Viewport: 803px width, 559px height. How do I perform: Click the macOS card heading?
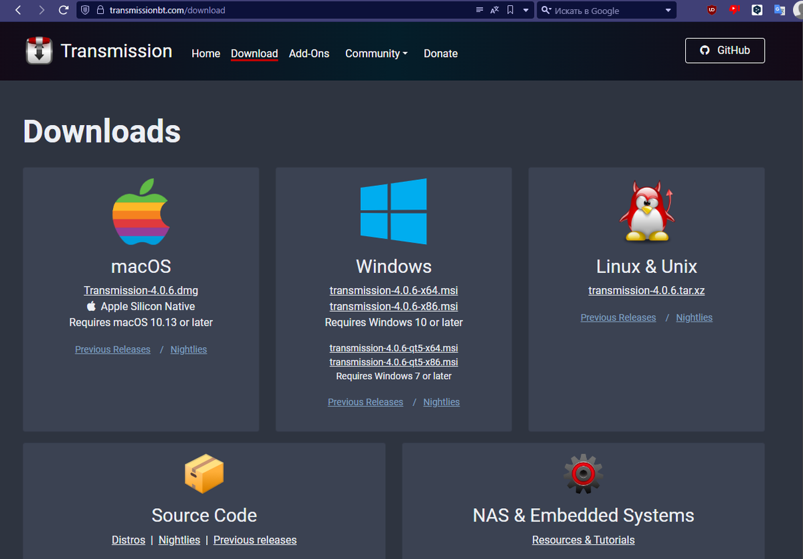coord(141,267)
